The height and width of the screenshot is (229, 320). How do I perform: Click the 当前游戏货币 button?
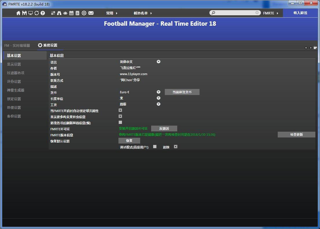point(182,92)
